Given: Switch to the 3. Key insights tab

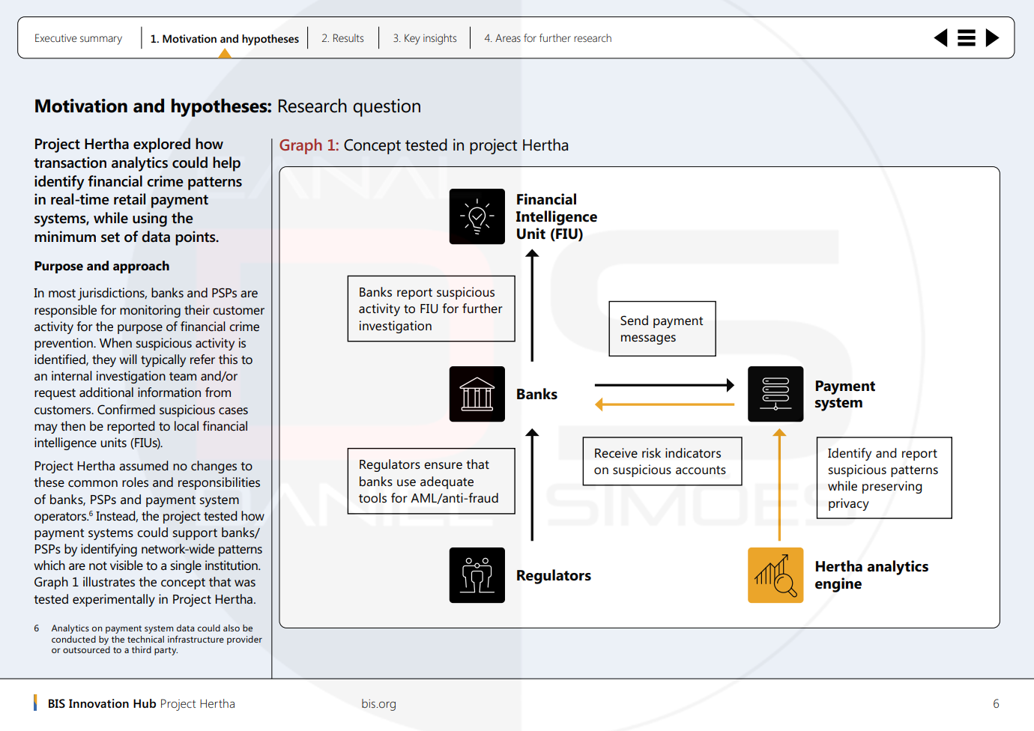Looking at the screenshot, I should 425,38.
